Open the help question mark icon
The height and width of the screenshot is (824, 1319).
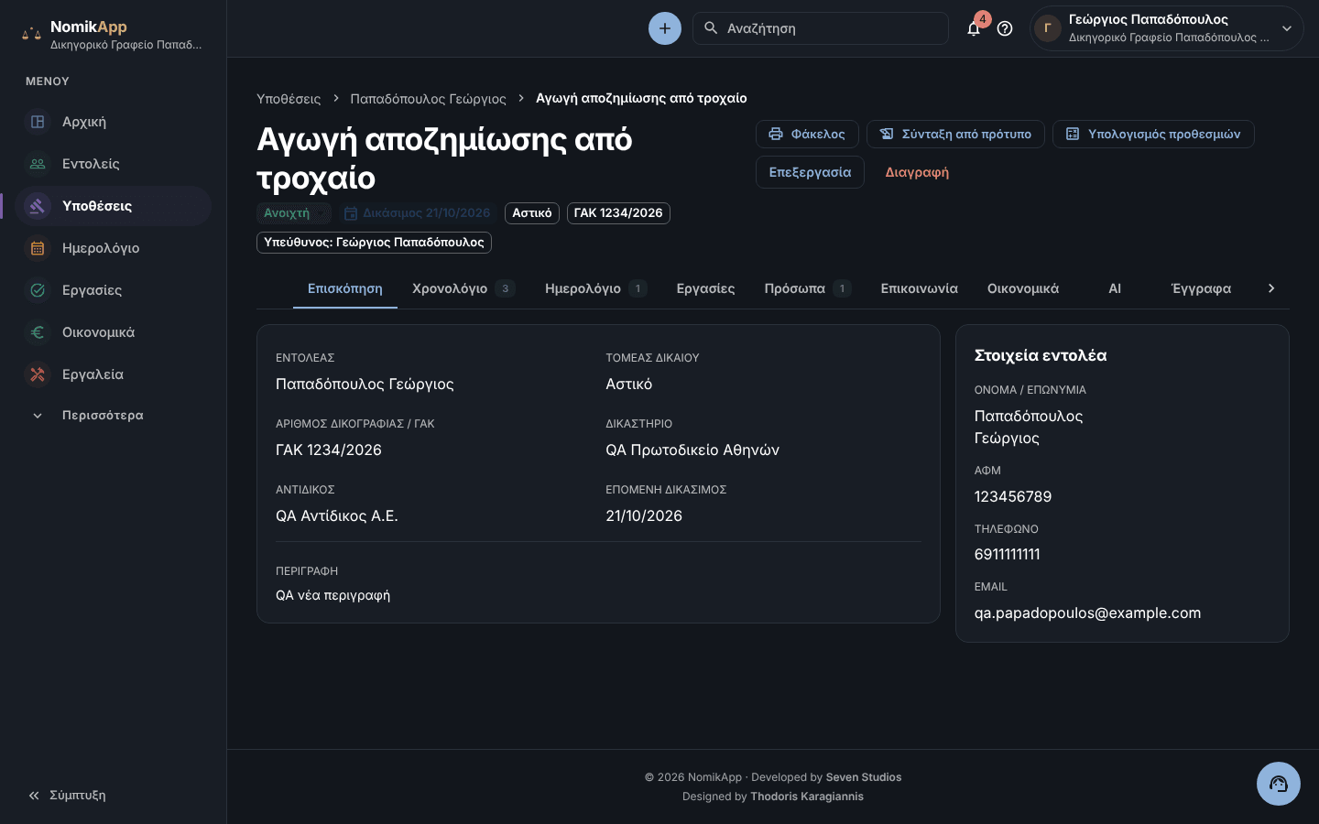pyautogui.click(x=1005, y=28)
